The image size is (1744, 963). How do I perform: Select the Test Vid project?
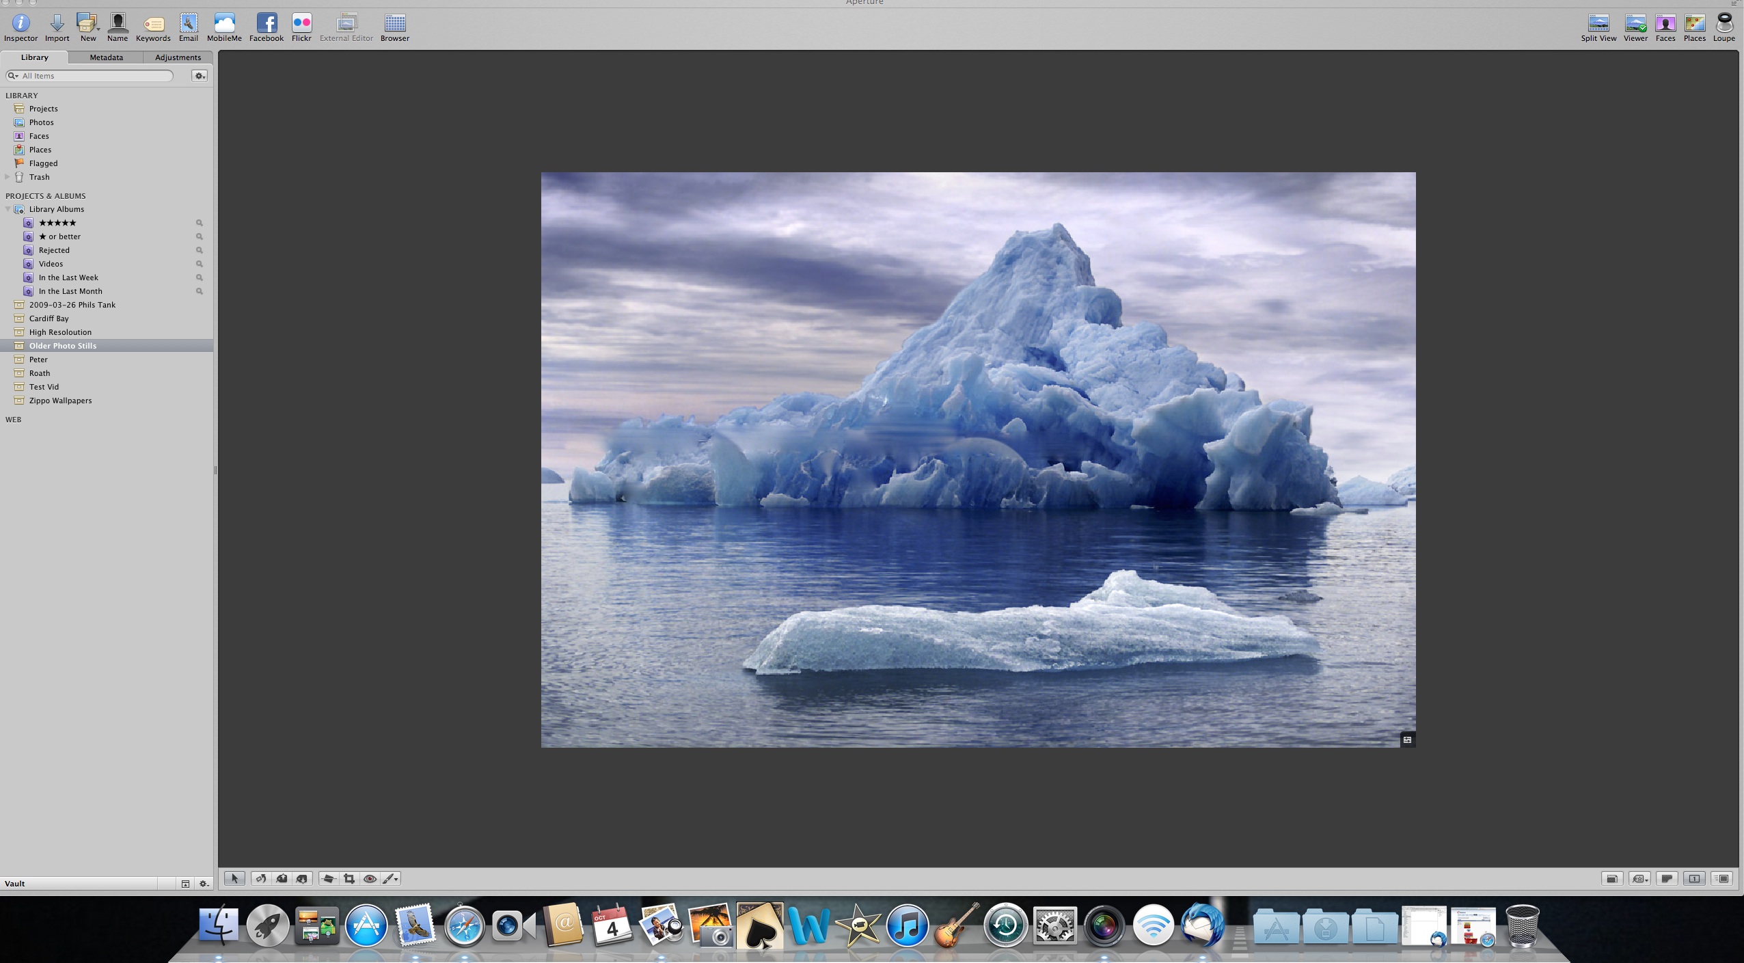point(107,387)
